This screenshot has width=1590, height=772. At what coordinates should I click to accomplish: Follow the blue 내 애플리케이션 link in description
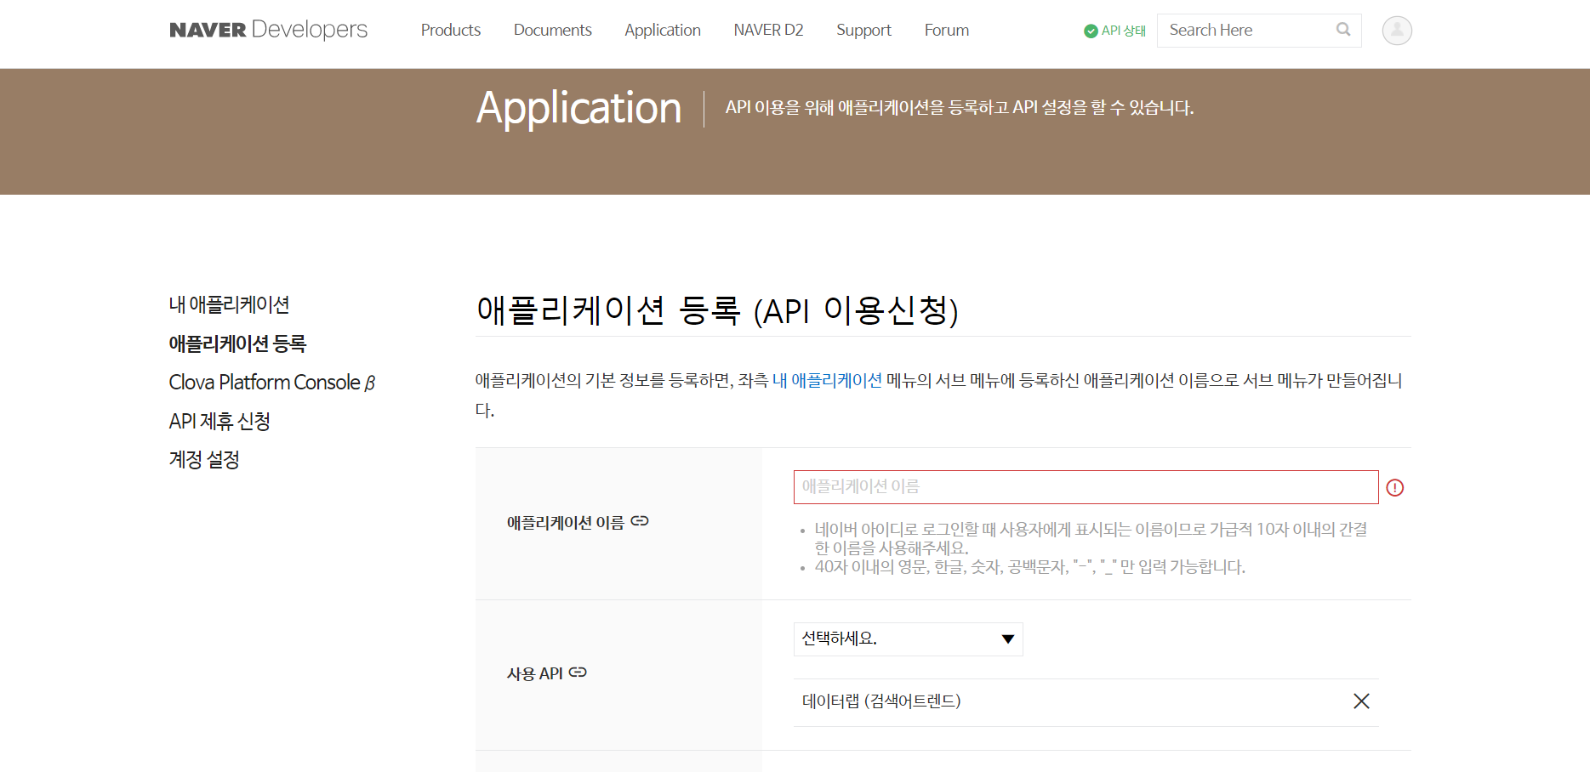tap(827, 380)
